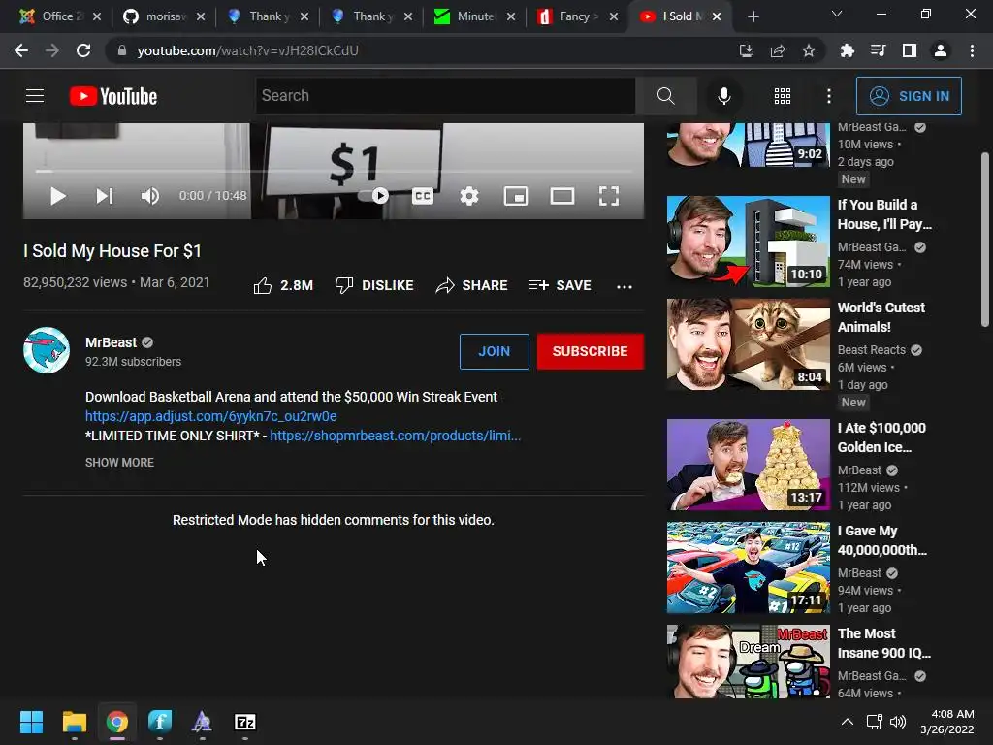Go to YouTube home via logo
This screenshot has height=745, width=993.
[113, 96]
